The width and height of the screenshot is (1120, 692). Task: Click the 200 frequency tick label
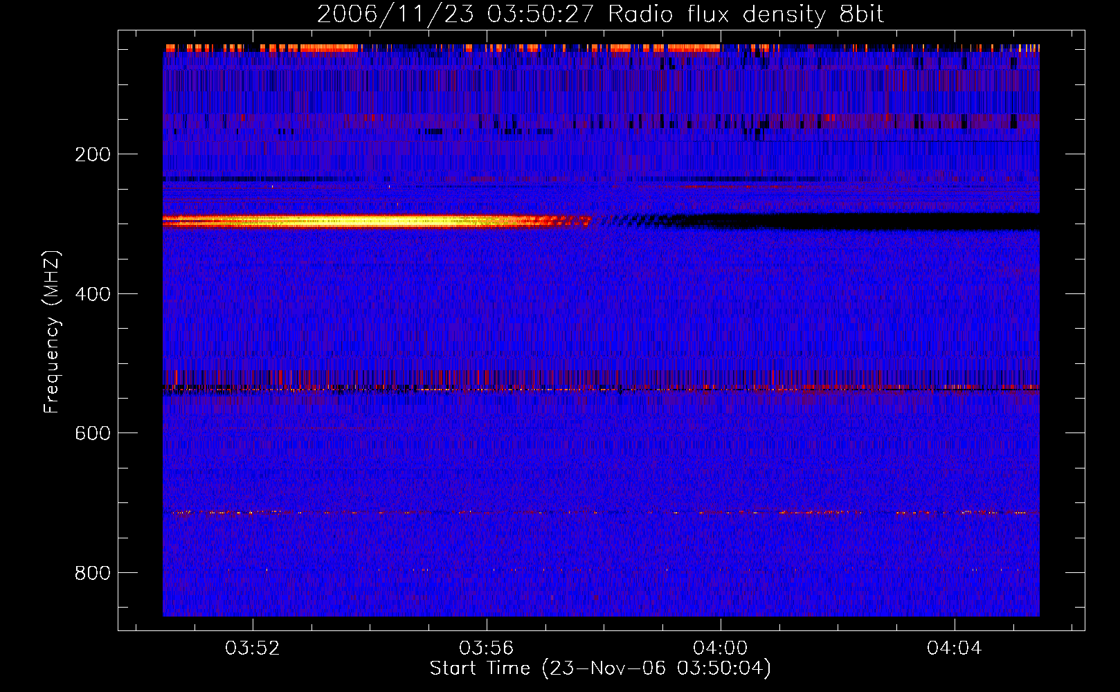click(93, 154)
